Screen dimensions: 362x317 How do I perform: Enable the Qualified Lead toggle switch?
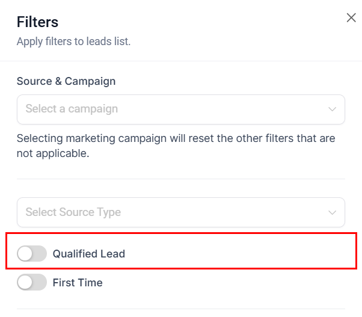(32, 254)
